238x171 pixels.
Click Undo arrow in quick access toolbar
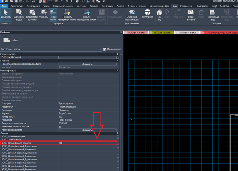(27, 1)
